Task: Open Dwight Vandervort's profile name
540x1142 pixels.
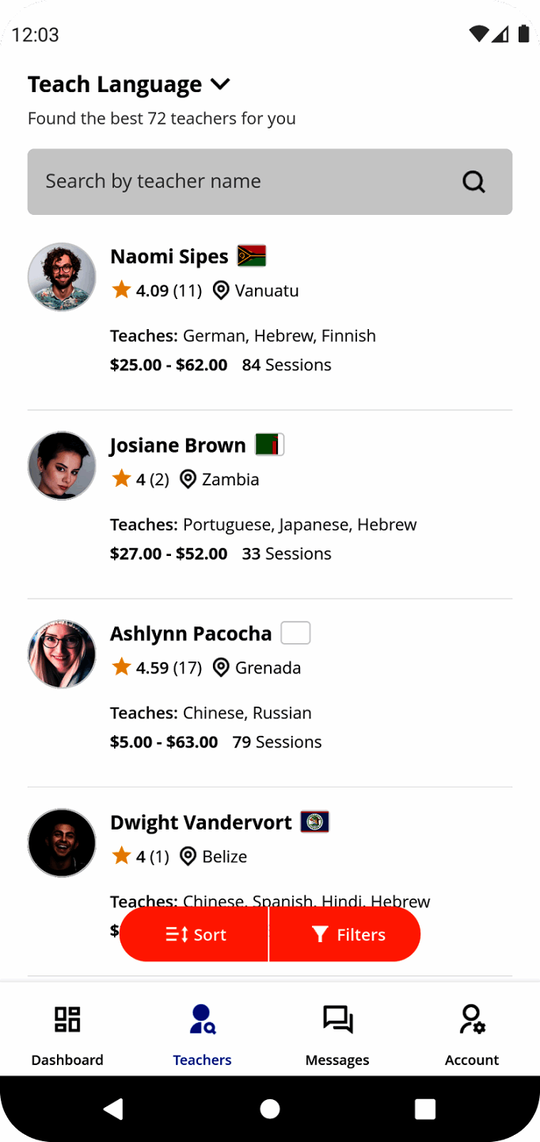Action: click(201, 822)
